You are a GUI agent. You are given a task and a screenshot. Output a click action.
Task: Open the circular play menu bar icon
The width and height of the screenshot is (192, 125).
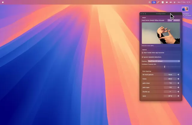point(149,2)
